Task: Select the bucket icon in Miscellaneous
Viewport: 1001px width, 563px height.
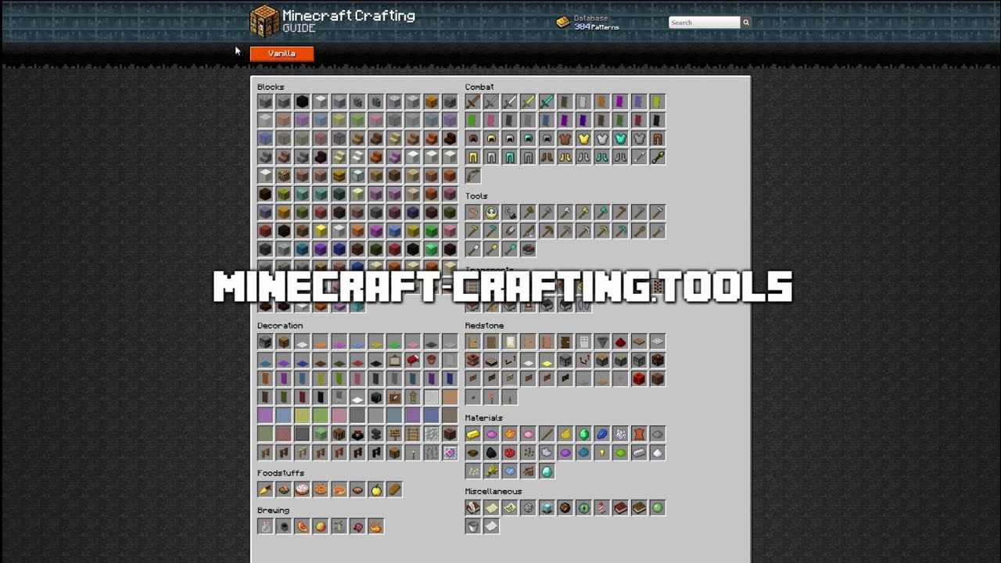Action: pos(472,527)
